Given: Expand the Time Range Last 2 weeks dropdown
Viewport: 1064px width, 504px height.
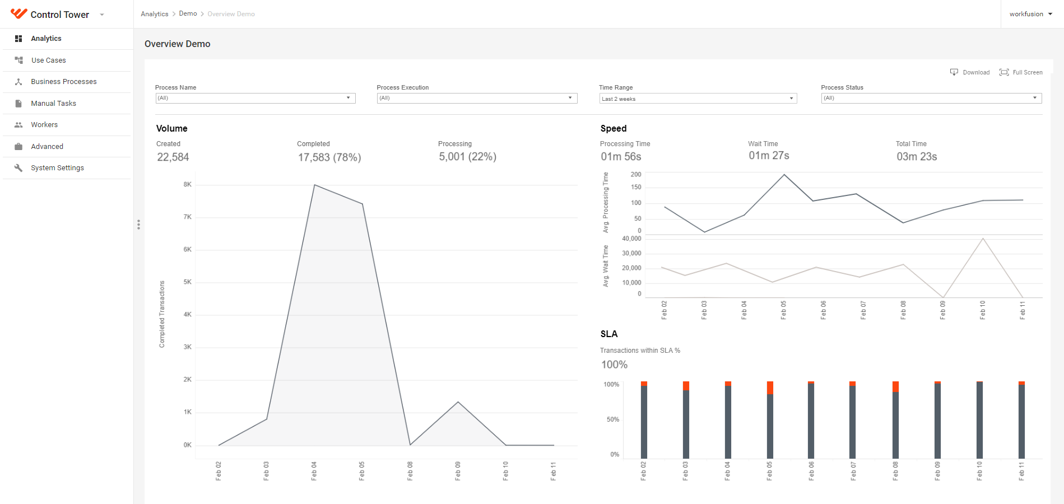Looking at the screenshot, I should [698, 99].
